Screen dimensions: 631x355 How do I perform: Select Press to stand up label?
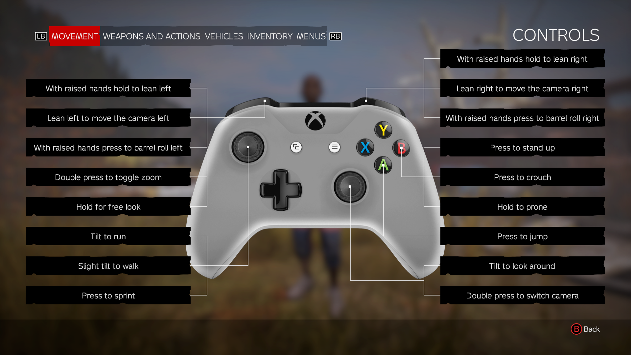522,147
